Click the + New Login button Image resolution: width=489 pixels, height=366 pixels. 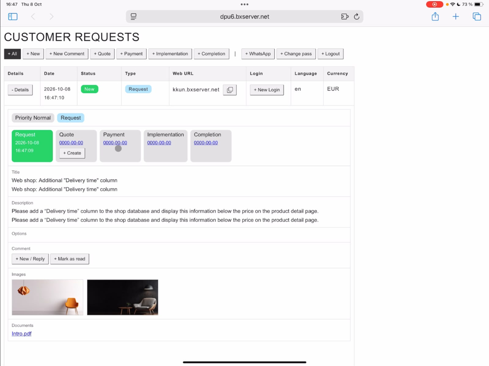tap(267, 90)
